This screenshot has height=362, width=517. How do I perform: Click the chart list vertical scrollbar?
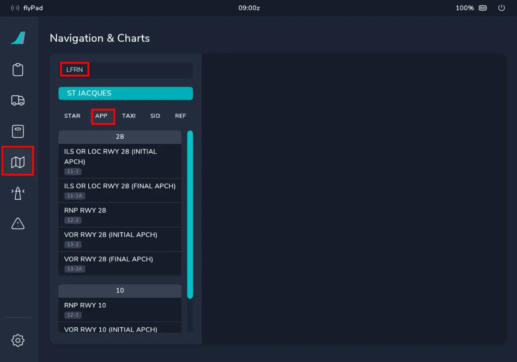190,214
